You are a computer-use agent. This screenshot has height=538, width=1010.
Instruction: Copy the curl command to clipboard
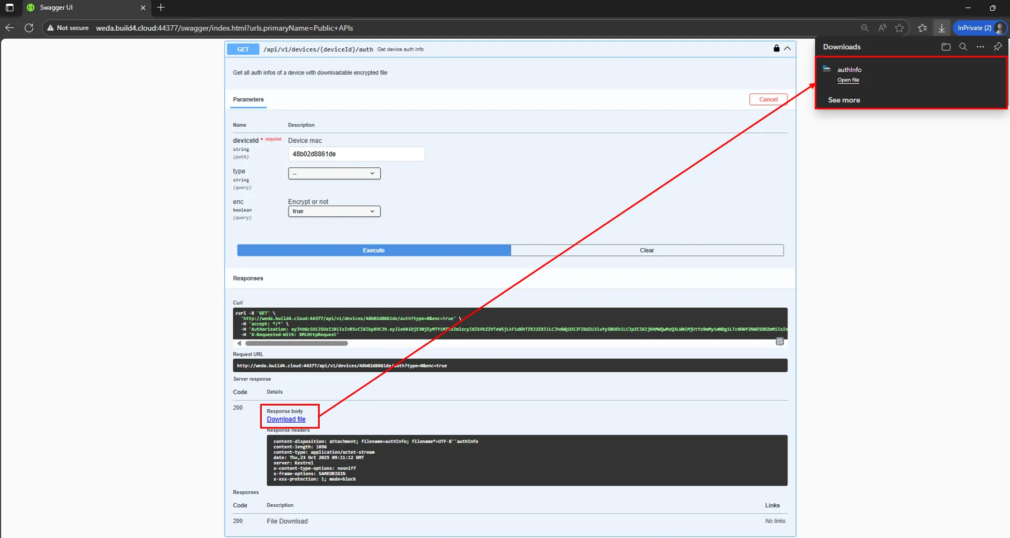point(779,342)
